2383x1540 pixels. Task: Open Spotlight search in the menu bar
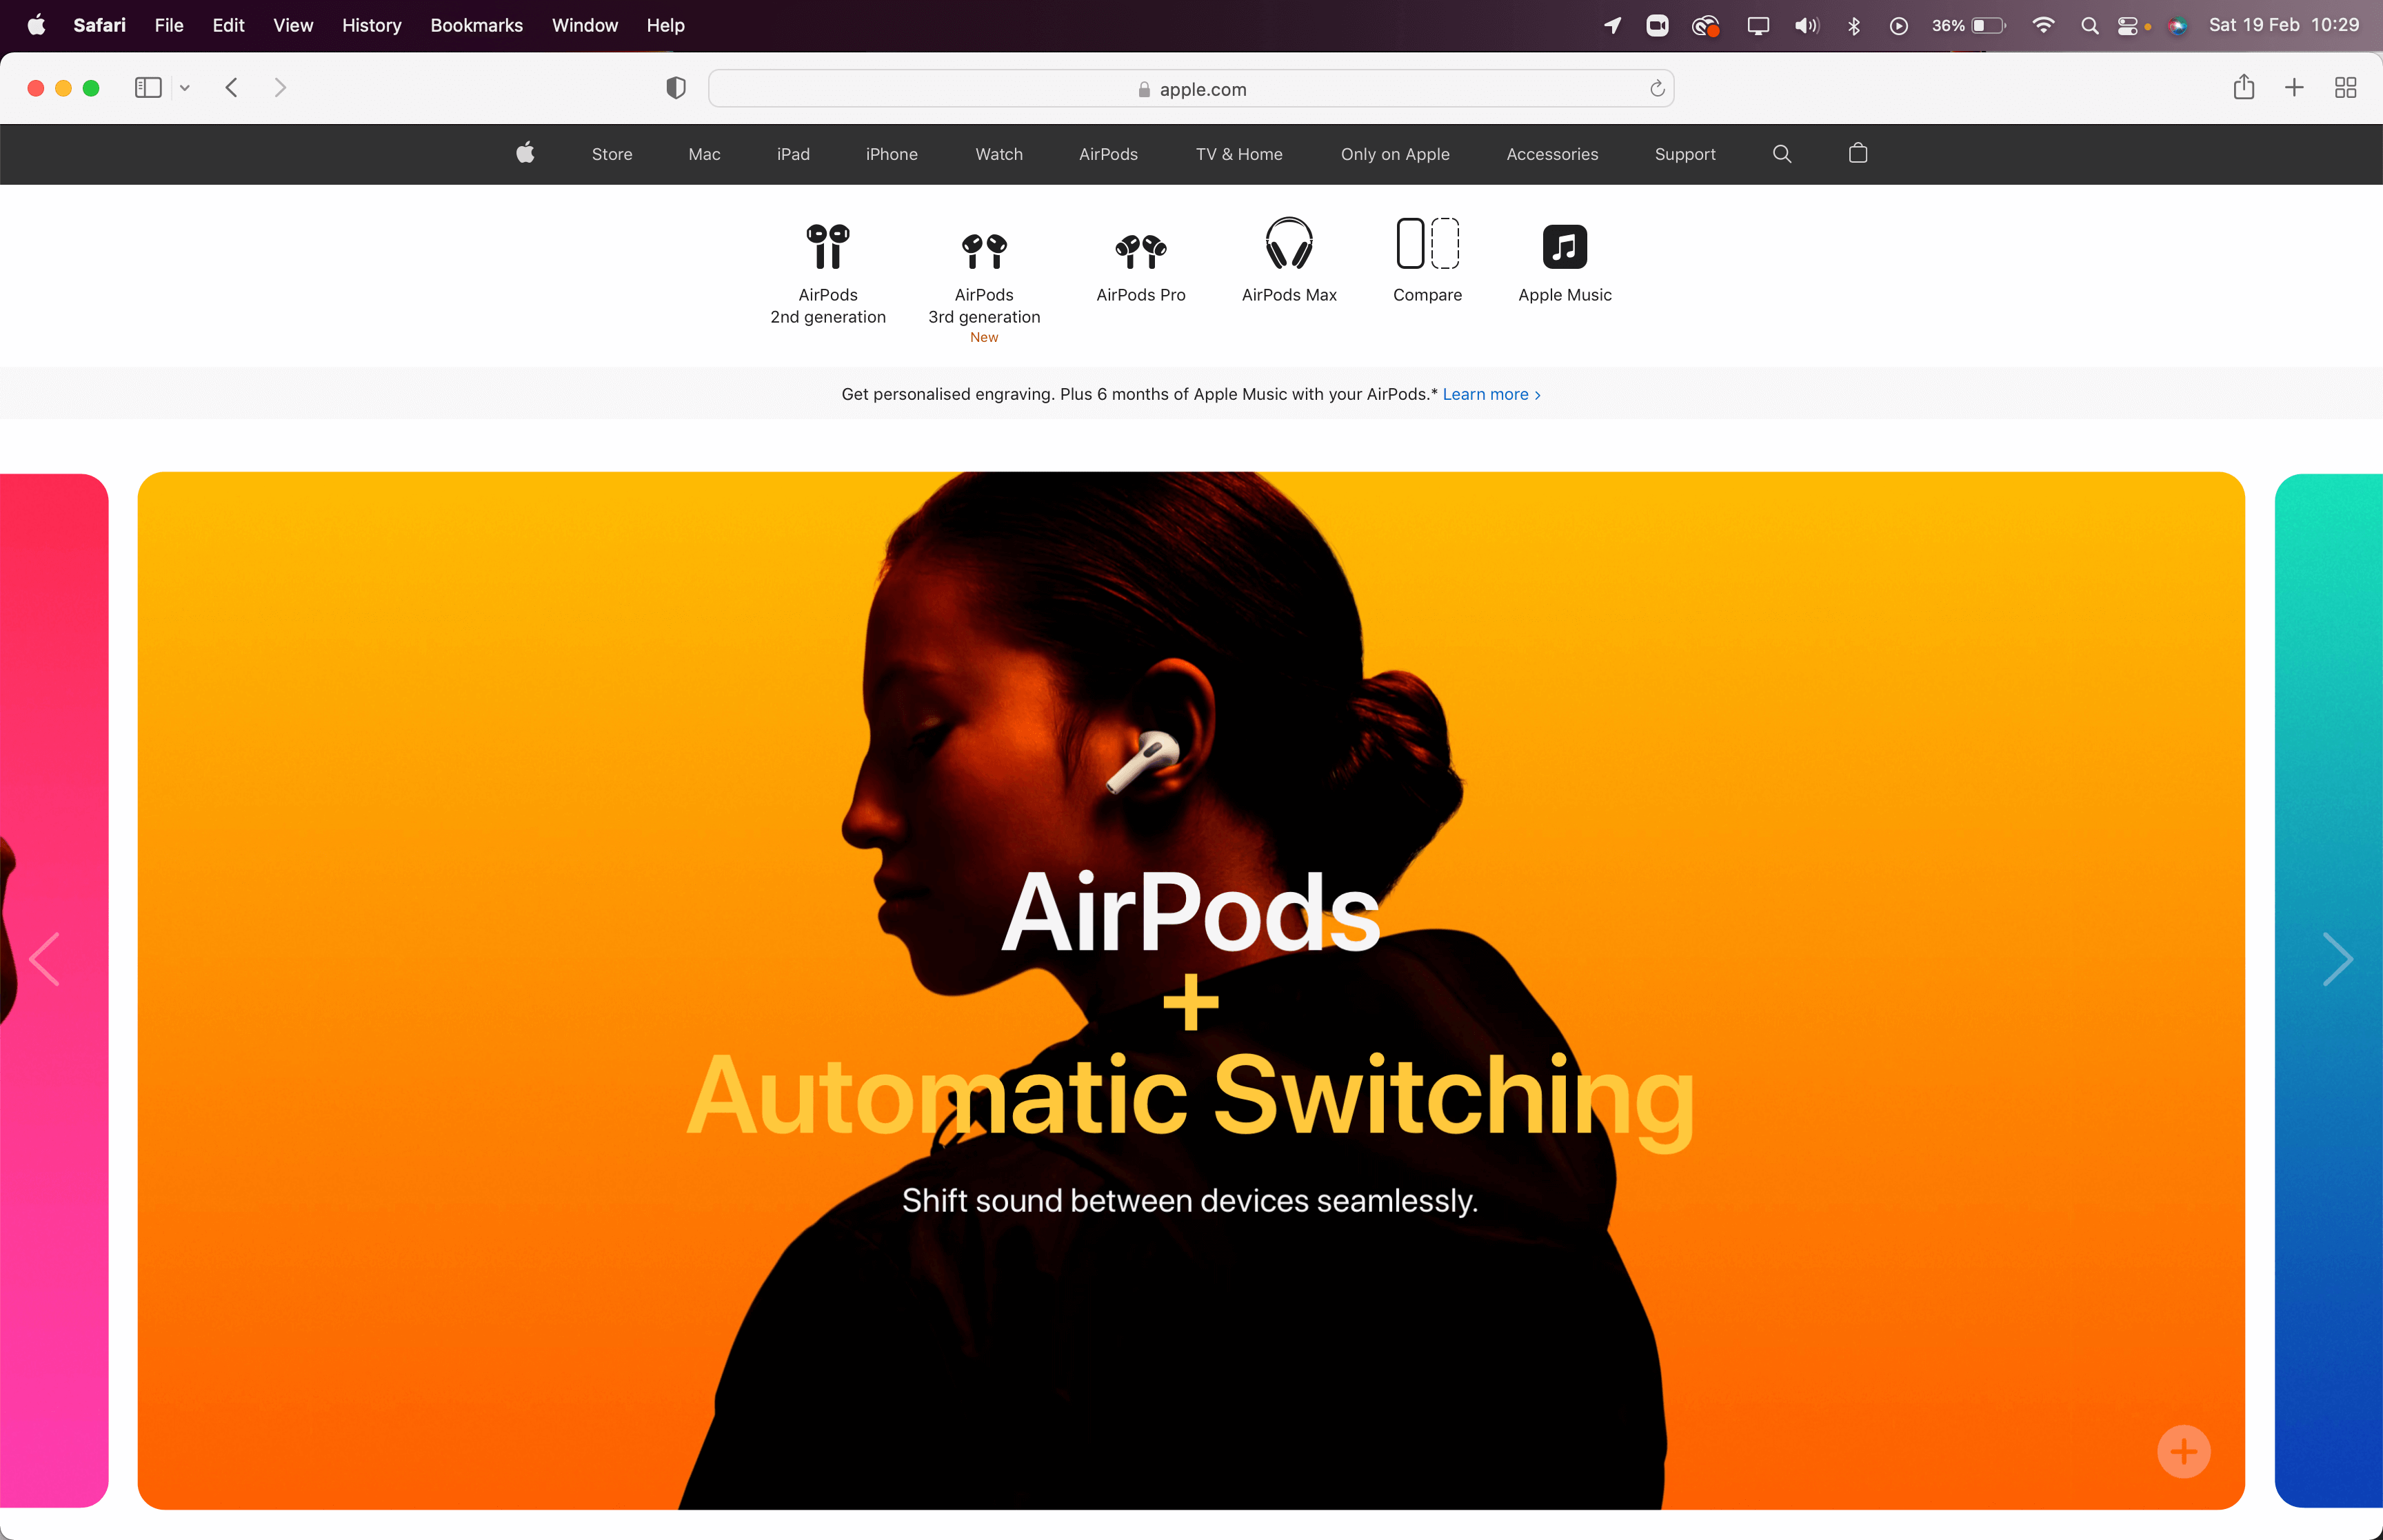[2089, 26]
